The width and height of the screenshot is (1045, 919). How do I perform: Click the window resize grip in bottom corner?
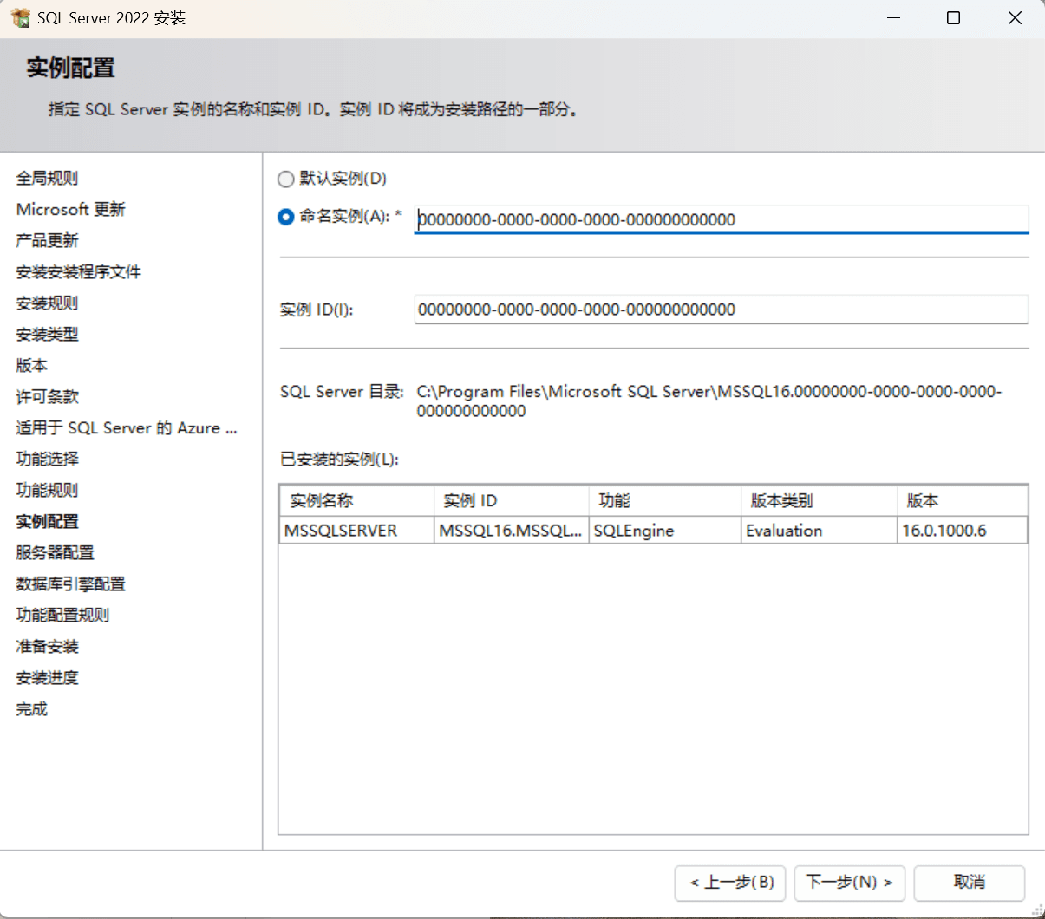point(1037,911)
